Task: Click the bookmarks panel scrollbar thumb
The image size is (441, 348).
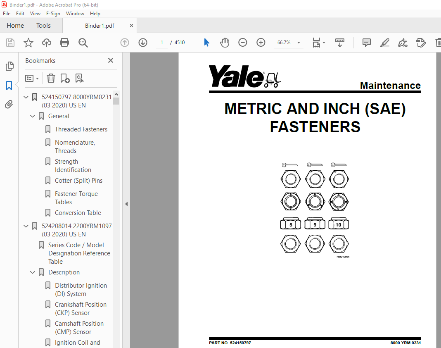Action: coord(116,101)
